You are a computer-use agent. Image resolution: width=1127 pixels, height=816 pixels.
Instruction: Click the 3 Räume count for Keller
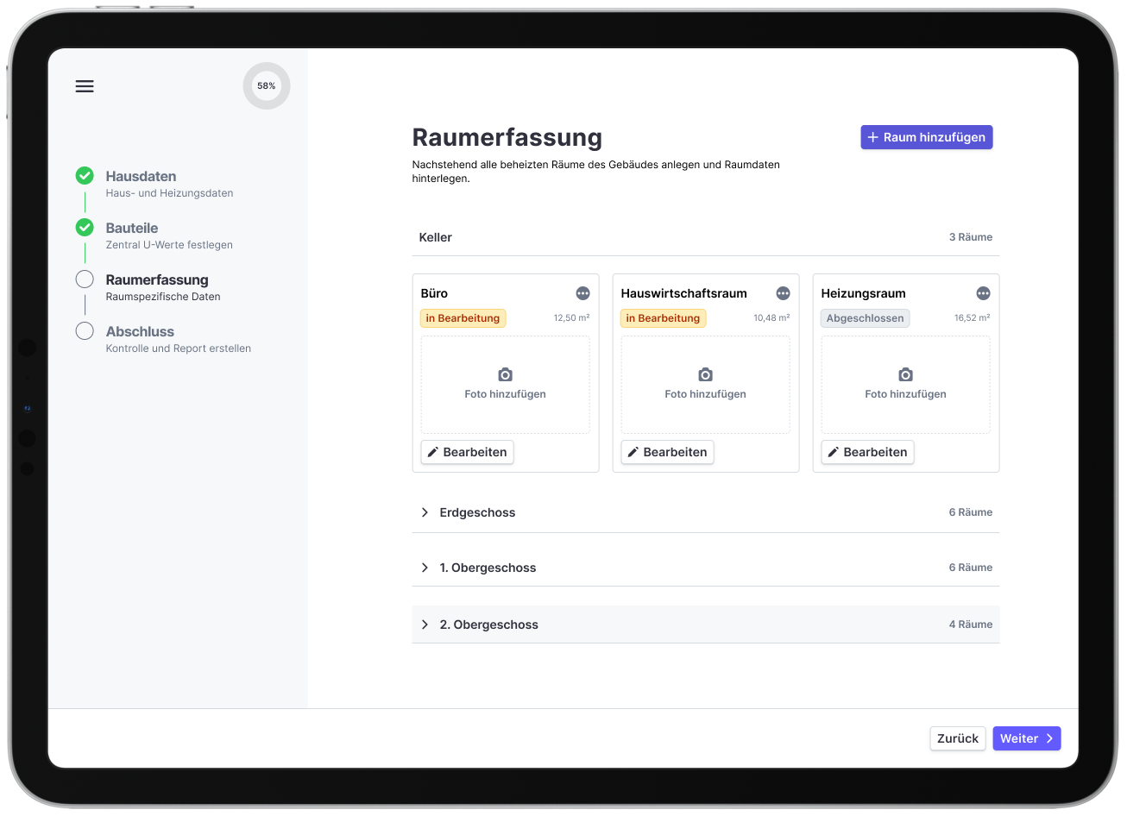[971, 237]
